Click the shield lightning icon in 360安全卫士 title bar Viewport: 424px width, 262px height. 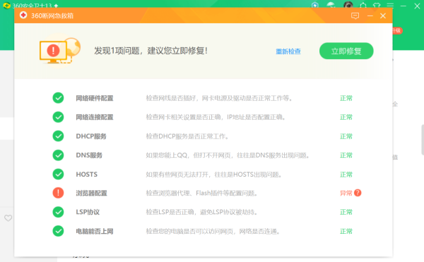tap(315, 5)
